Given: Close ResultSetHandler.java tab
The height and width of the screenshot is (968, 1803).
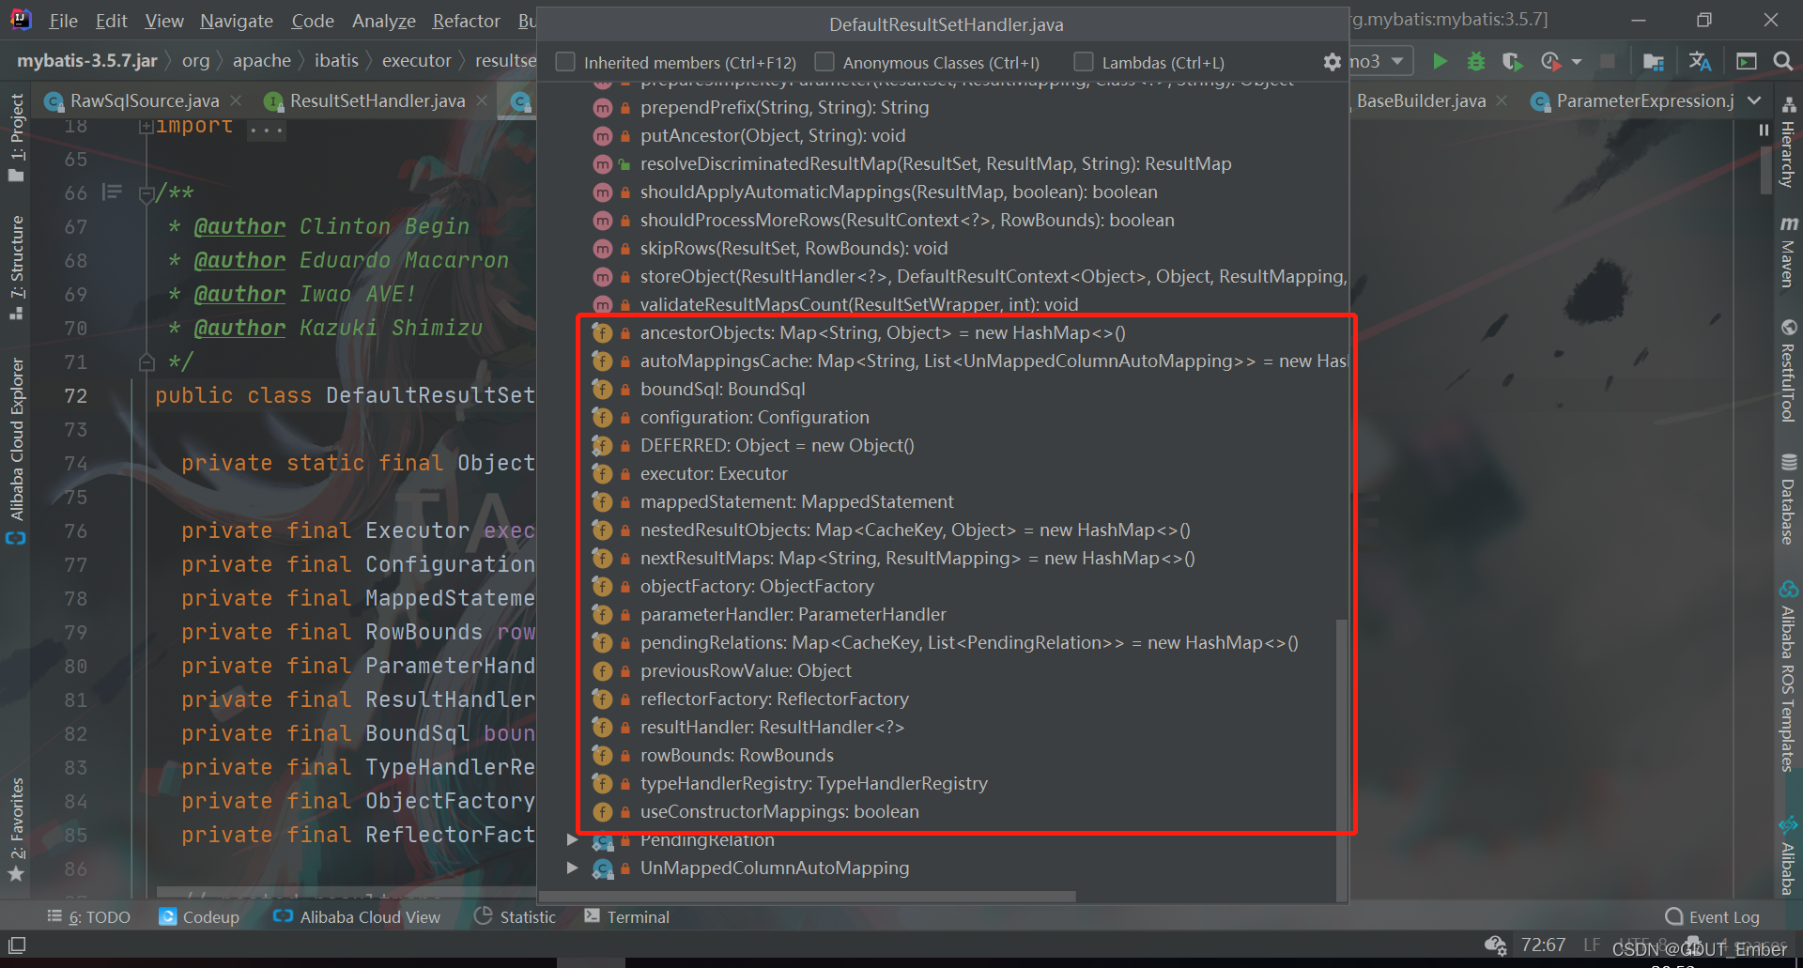Looking at the screenshot, I should (x=482, y=100).
